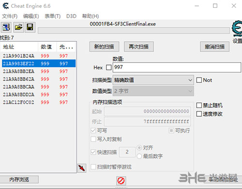This screenshot has width=242, height=189.
Task: Enable the Not checkbox
Action: coord(199,80)
